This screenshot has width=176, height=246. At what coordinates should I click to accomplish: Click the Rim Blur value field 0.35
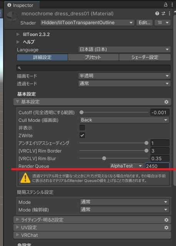159,159
